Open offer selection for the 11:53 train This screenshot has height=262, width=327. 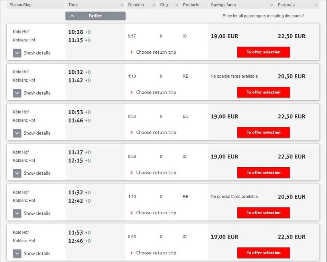263,253
